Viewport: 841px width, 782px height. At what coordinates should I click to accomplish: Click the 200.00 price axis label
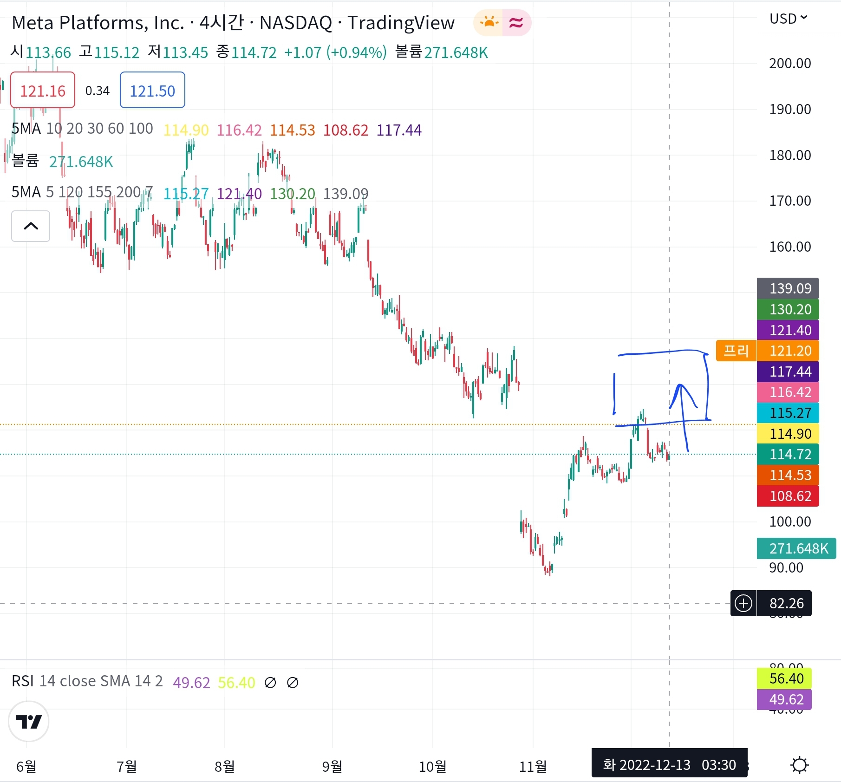790,63
